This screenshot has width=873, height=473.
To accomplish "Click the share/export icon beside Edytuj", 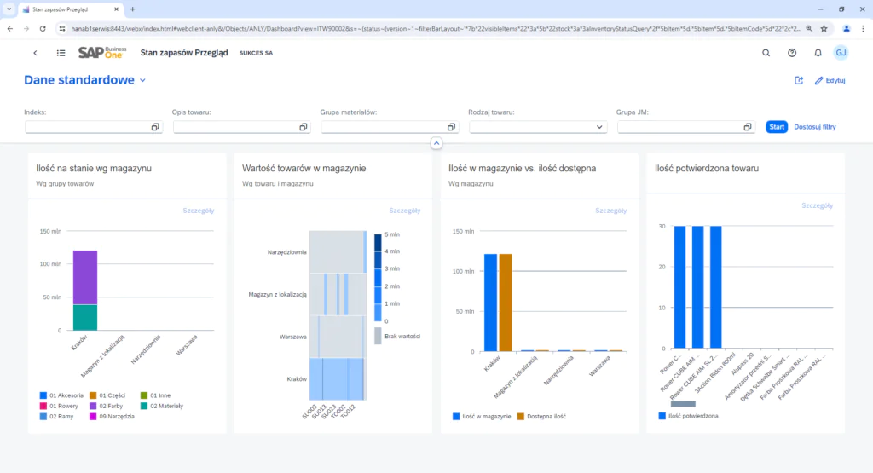I will tap(799, 81).
